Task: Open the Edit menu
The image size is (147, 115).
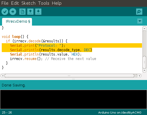Action: [x=15, y=3]
